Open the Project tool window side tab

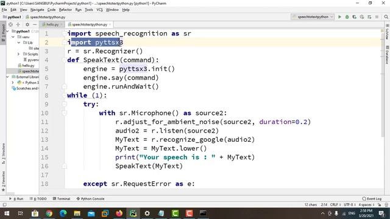click(3, 32)
